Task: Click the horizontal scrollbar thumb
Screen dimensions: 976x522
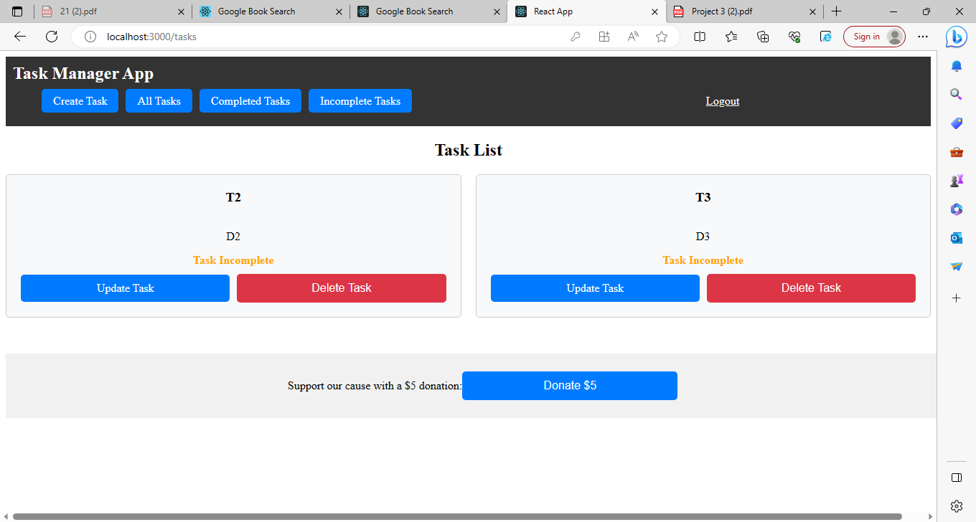Action: [457, 516]
